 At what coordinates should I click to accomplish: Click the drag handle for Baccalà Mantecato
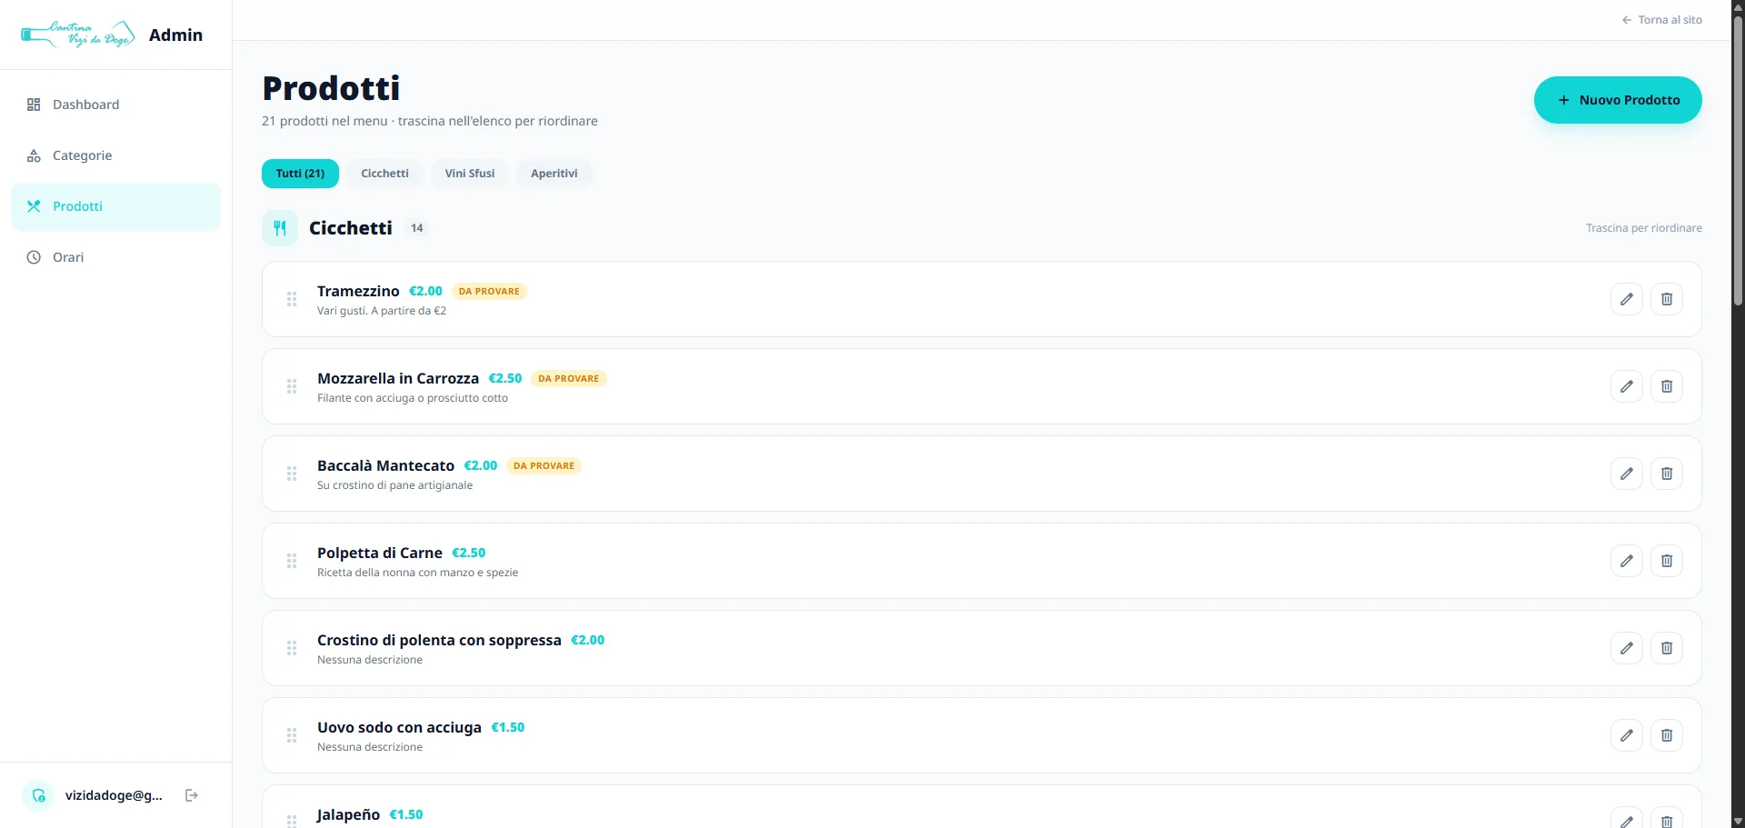[x=292, y=474]
